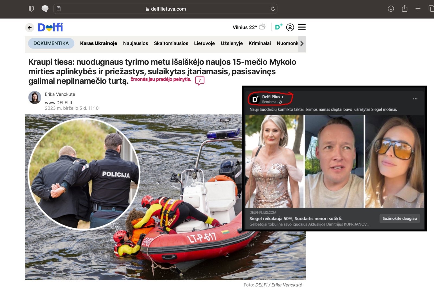Click the weather cloud sun icon
The width and height of the screenshot is (434, 289).
(262, 26)
